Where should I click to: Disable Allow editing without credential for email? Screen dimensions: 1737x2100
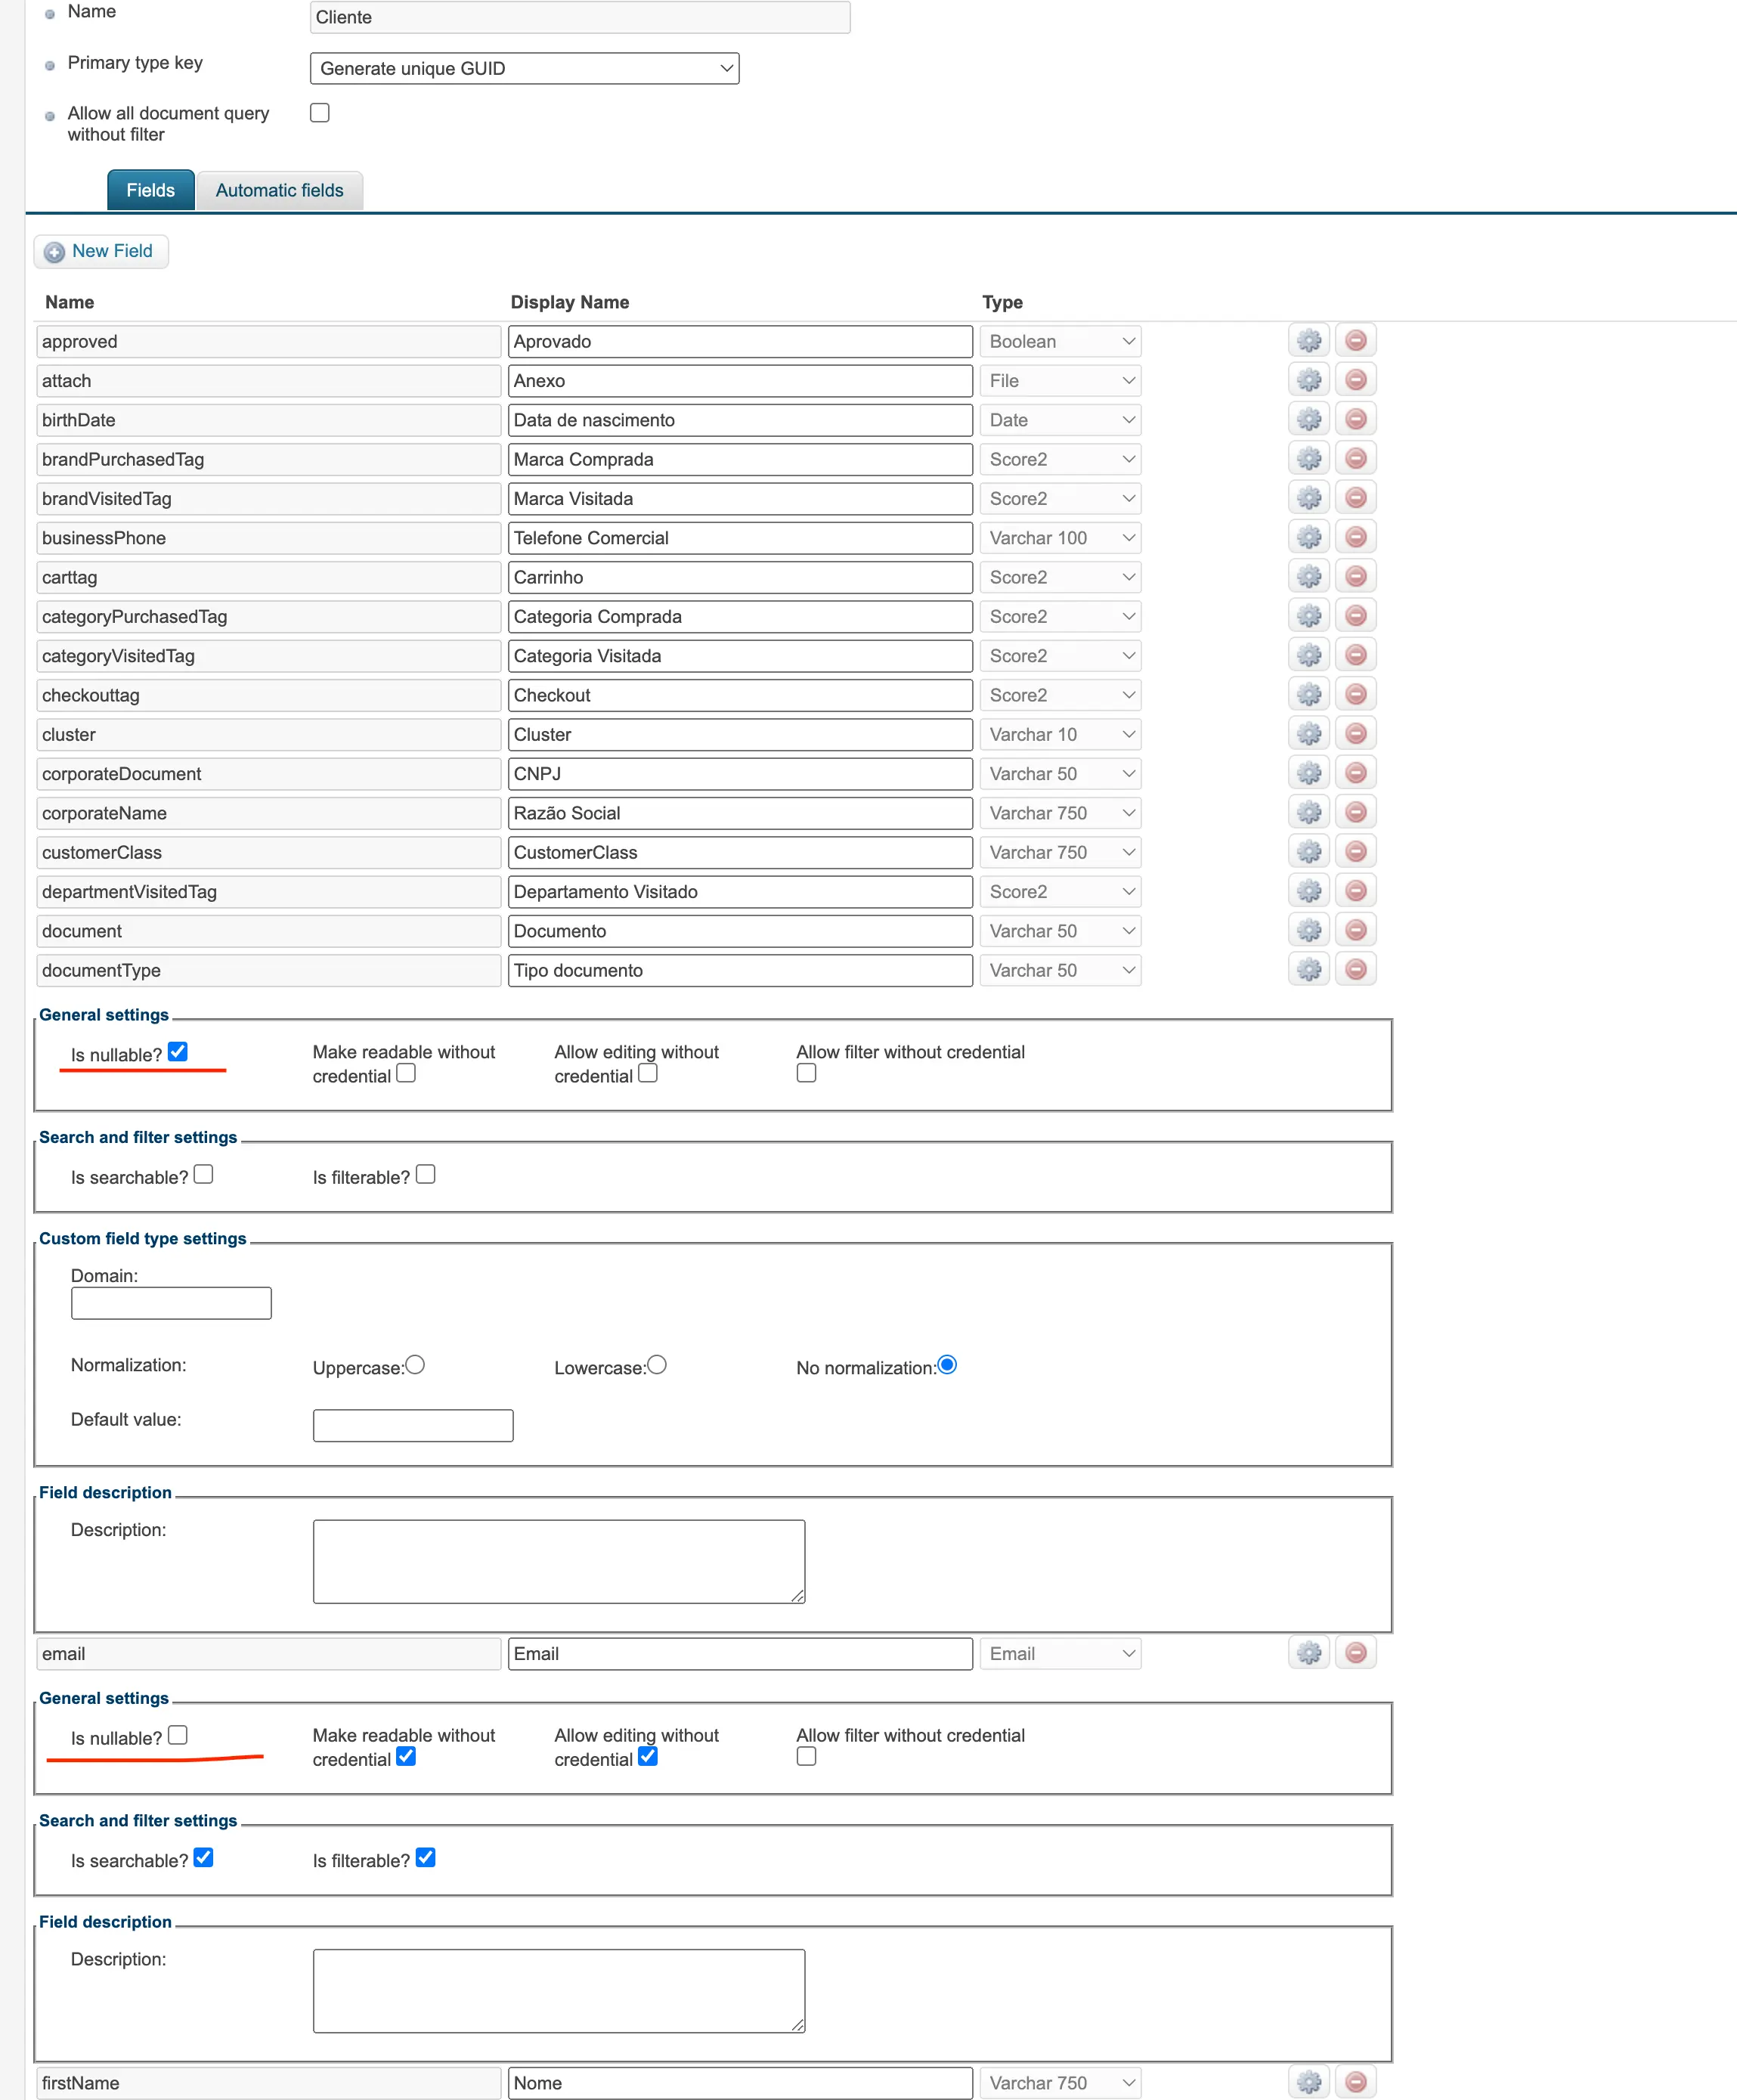point(648,1757)
